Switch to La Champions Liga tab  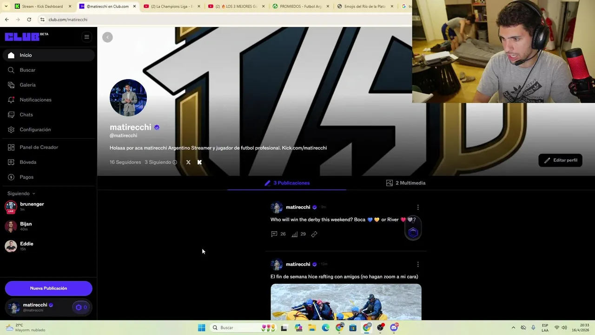pyautogui.click(x=171, y=7)
